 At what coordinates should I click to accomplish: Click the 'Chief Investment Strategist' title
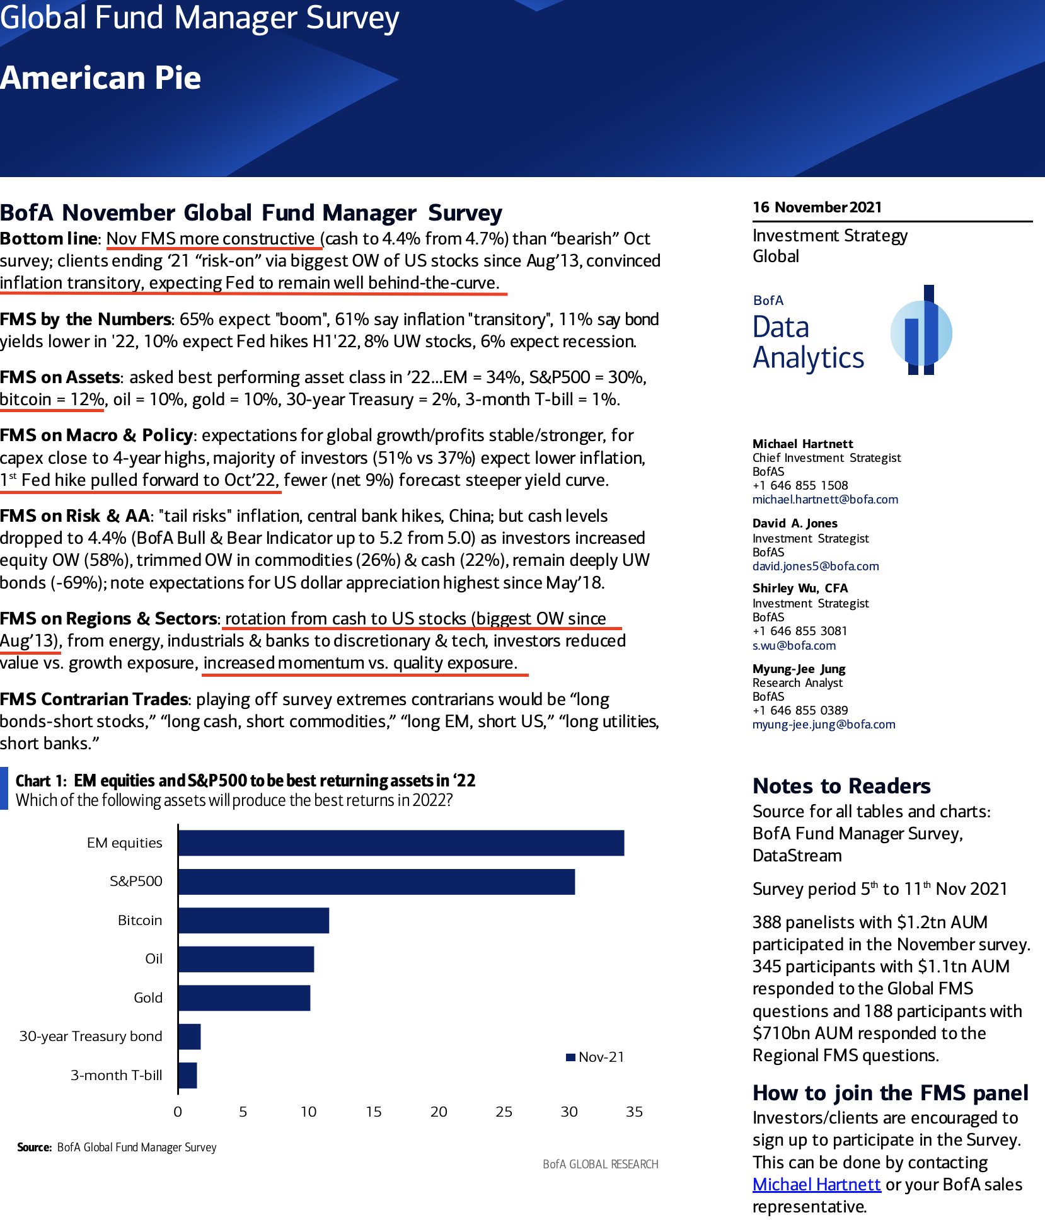coord(827,457)
